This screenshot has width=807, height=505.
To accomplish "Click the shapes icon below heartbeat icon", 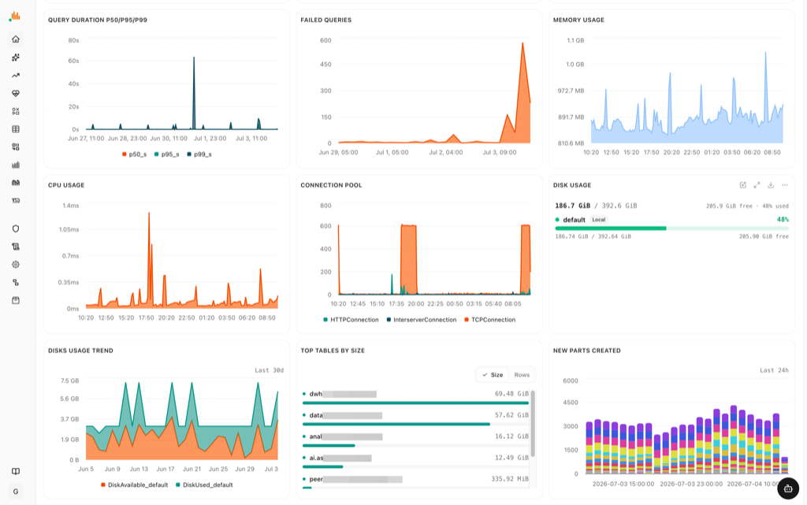I will click(x=16, y=111).
